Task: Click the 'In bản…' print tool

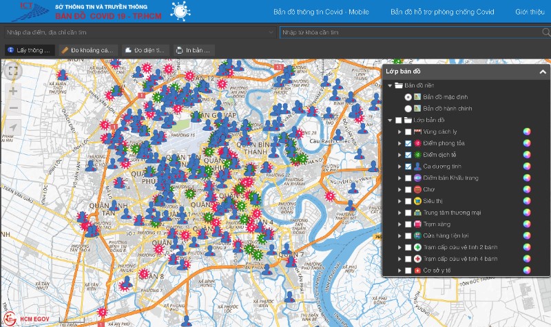Action: pyautogui.click(x=194, y=50)
